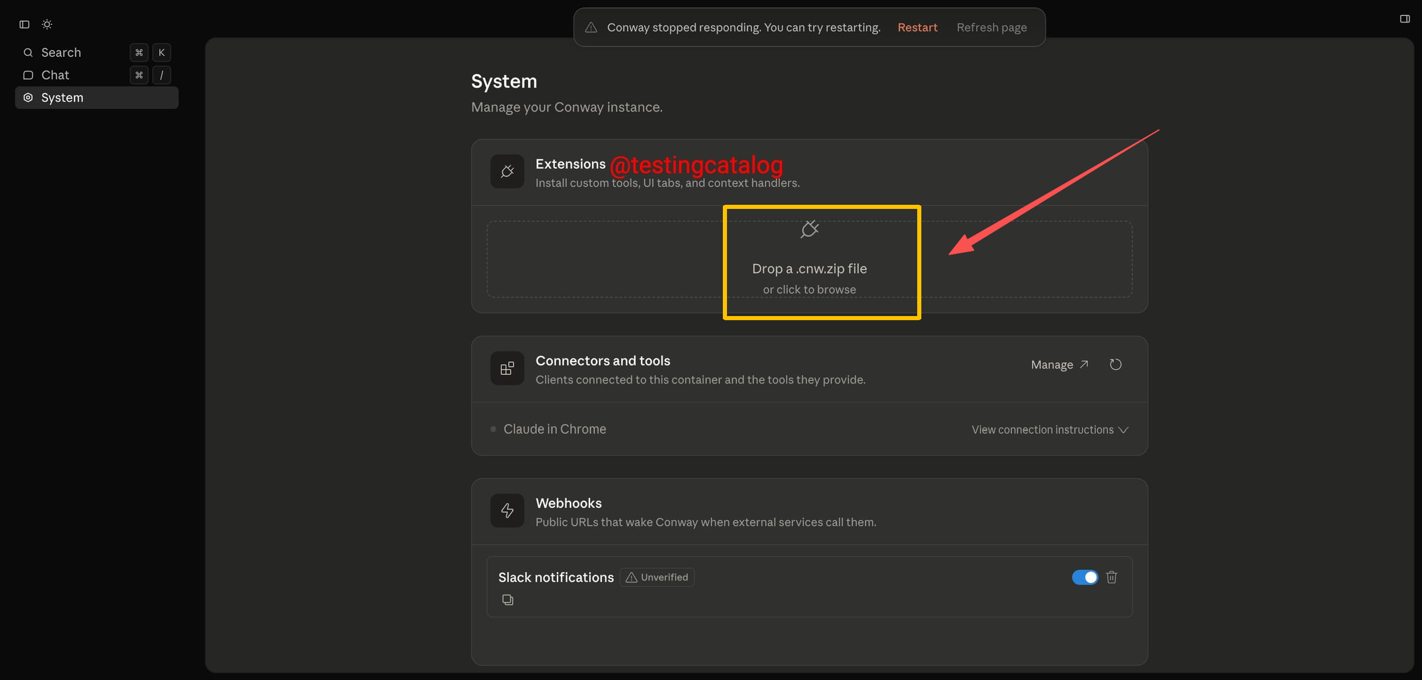Click the .cnw.zip file drop zone
This screenshot has height=680, width=1422.
809,260
